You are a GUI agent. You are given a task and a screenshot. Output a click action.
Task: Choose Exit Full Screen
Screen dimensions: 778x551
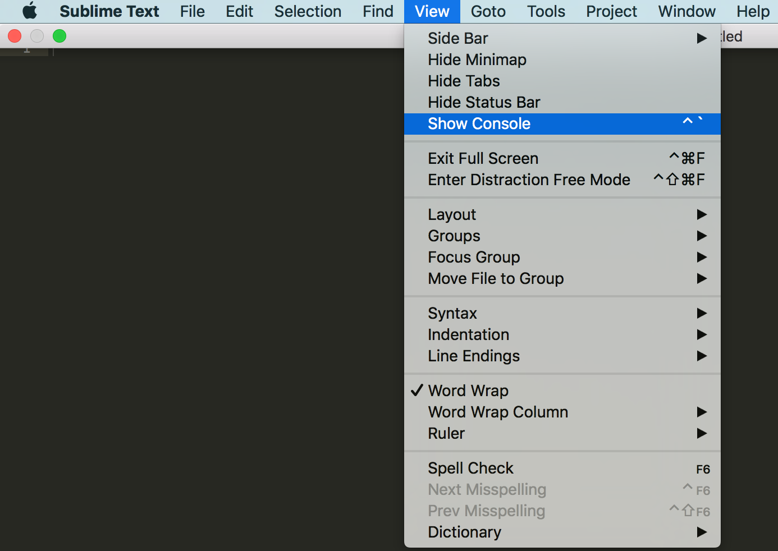[x=562, y=158]
